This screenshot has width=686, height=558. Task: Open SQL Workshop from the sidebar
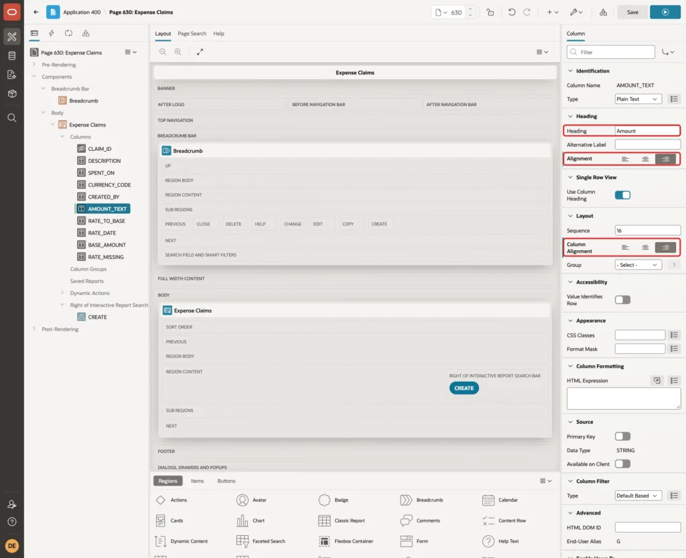(12, 56)
